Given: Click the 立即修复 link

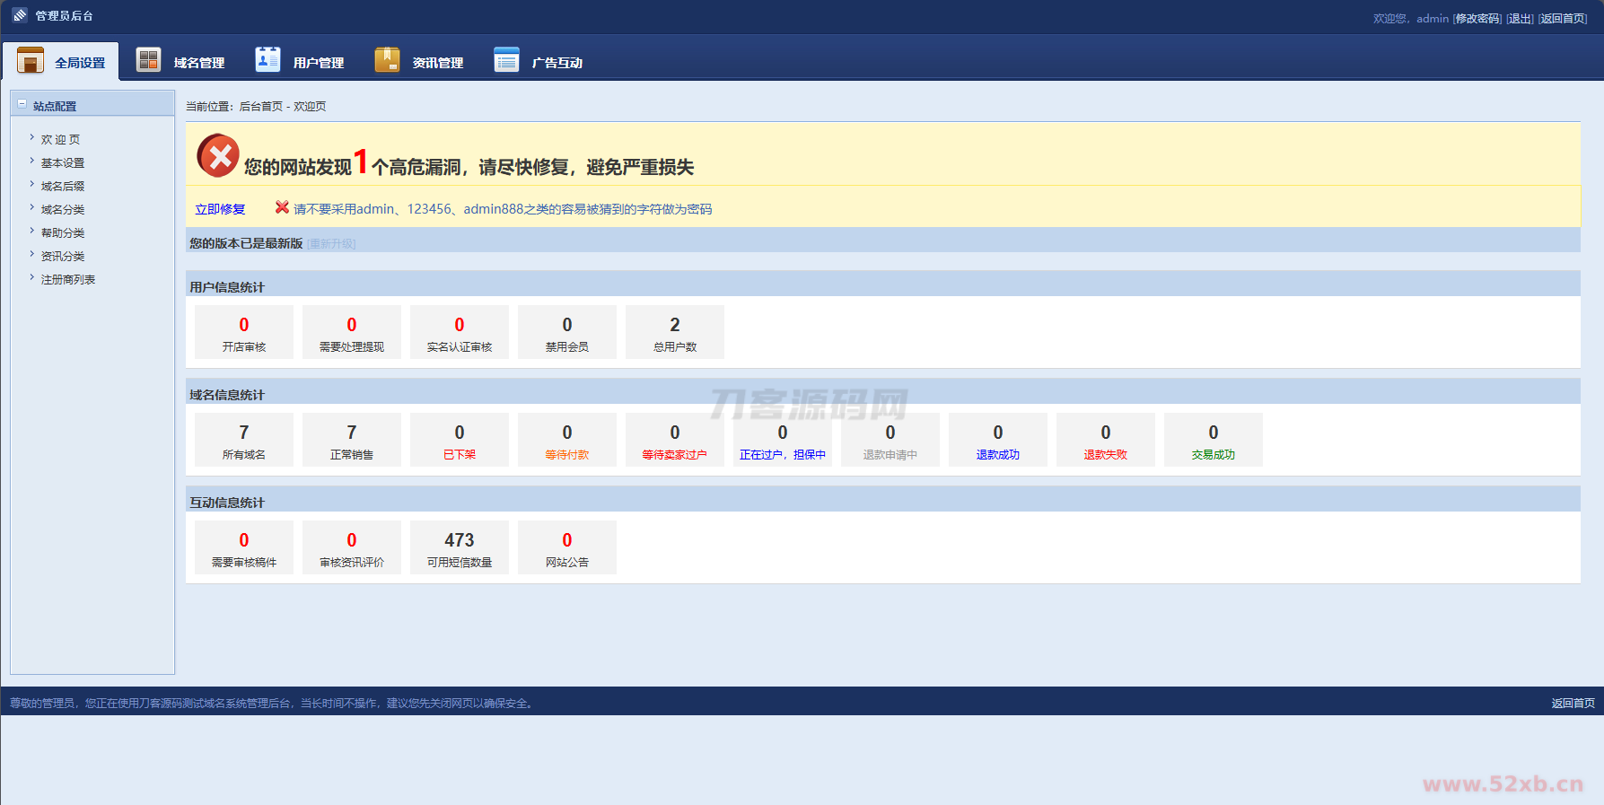Looking at the screenshot, I should click(220, 209).
